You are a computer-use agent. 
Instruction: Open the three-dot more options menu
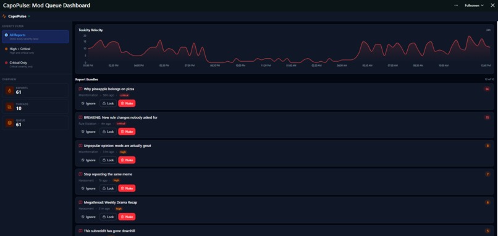[x=456, y=6]
